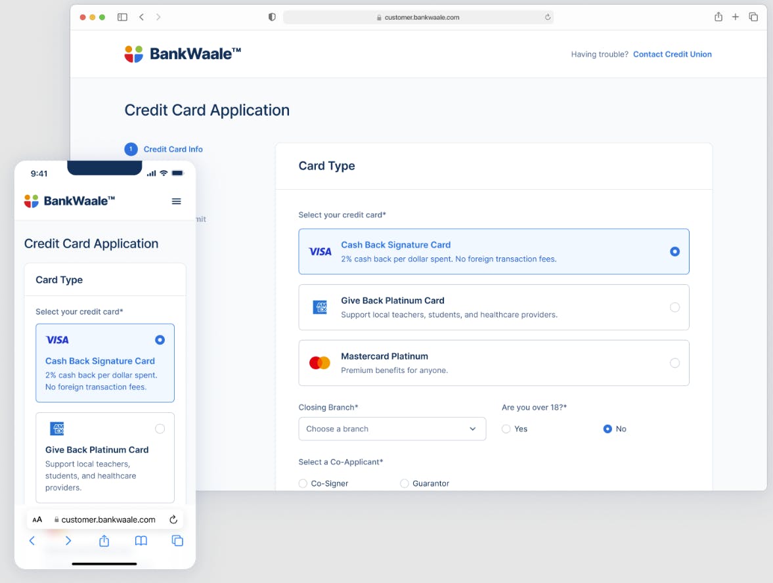The width and height of the screenshot is (773, 583).
Task: Click Contact Credit Union link
Action: 672,54
